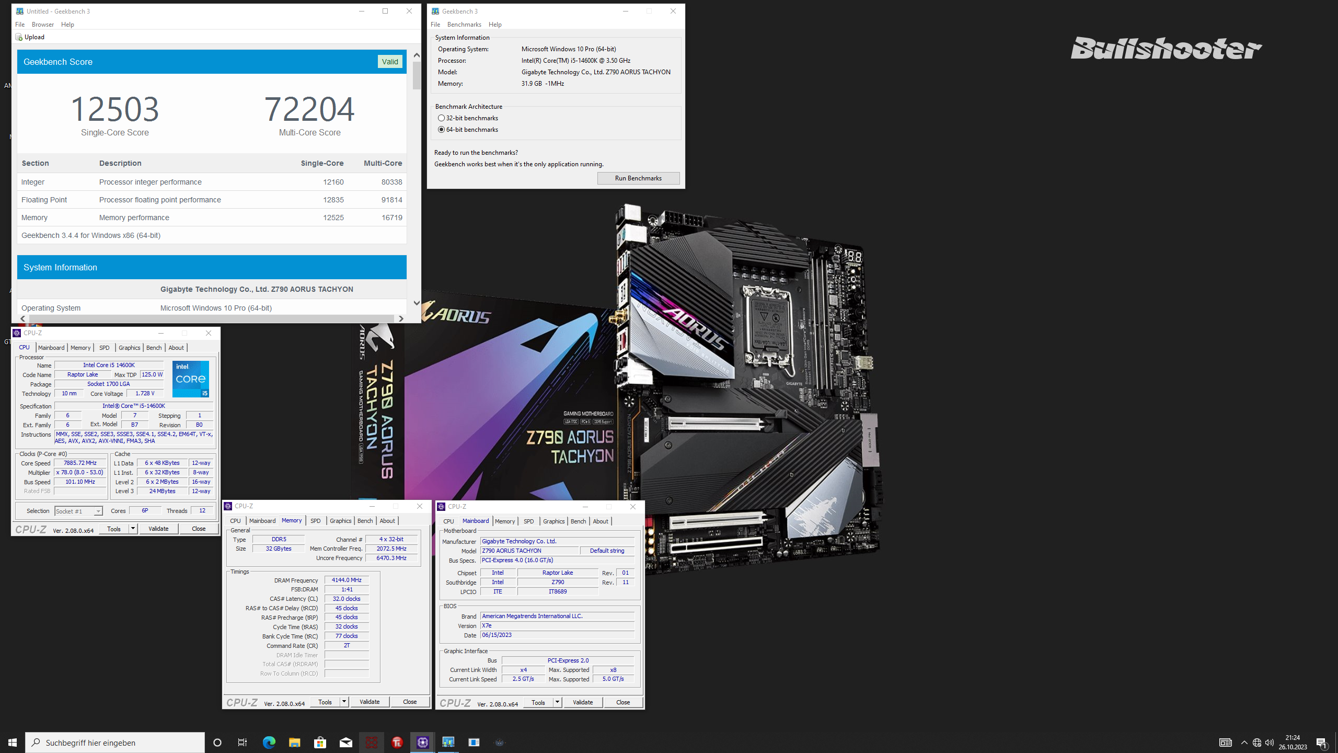The image size is (1338, 753).
Task: Open Help menu in Untitled Geekbench window
Action: pyautogui.click(x=67, y=25)
